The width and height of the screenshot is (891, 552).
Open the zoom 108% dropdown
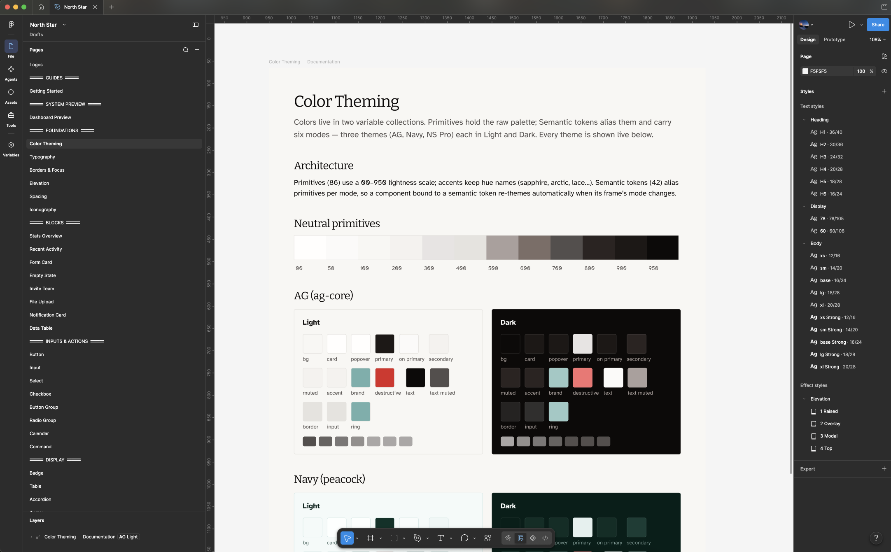point(877,40)
